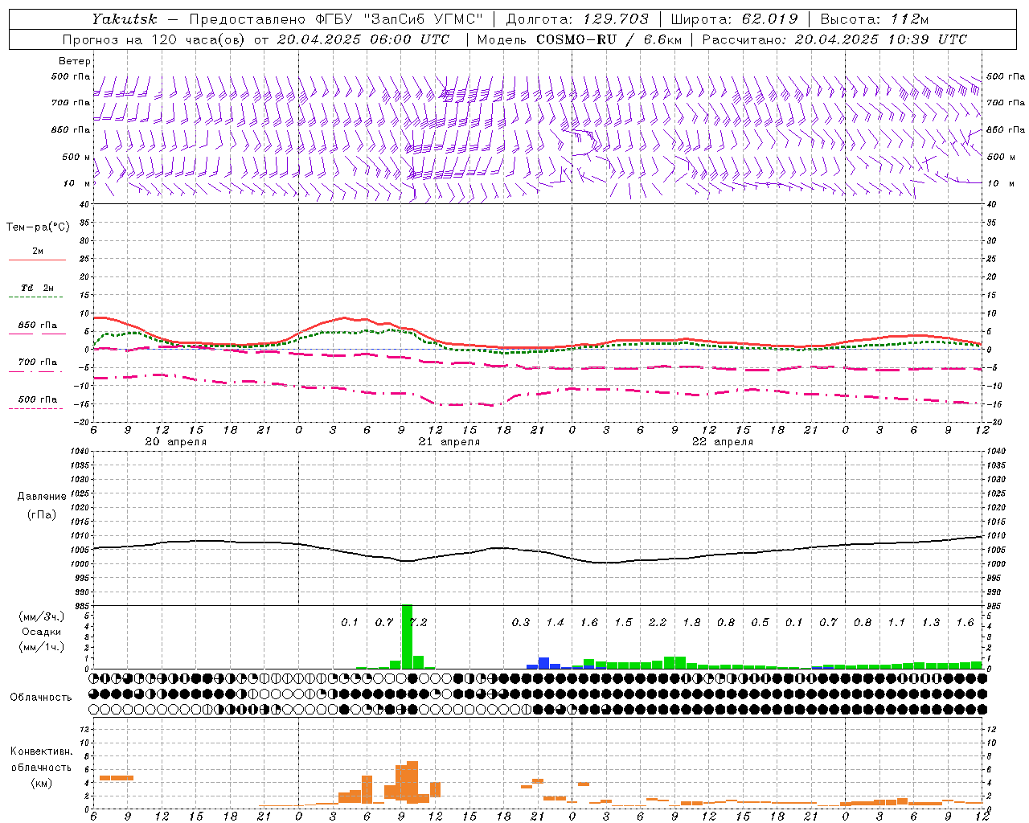Click the '(гПа)' pressure unit label
1029x823 pixels.
point(42,515)
